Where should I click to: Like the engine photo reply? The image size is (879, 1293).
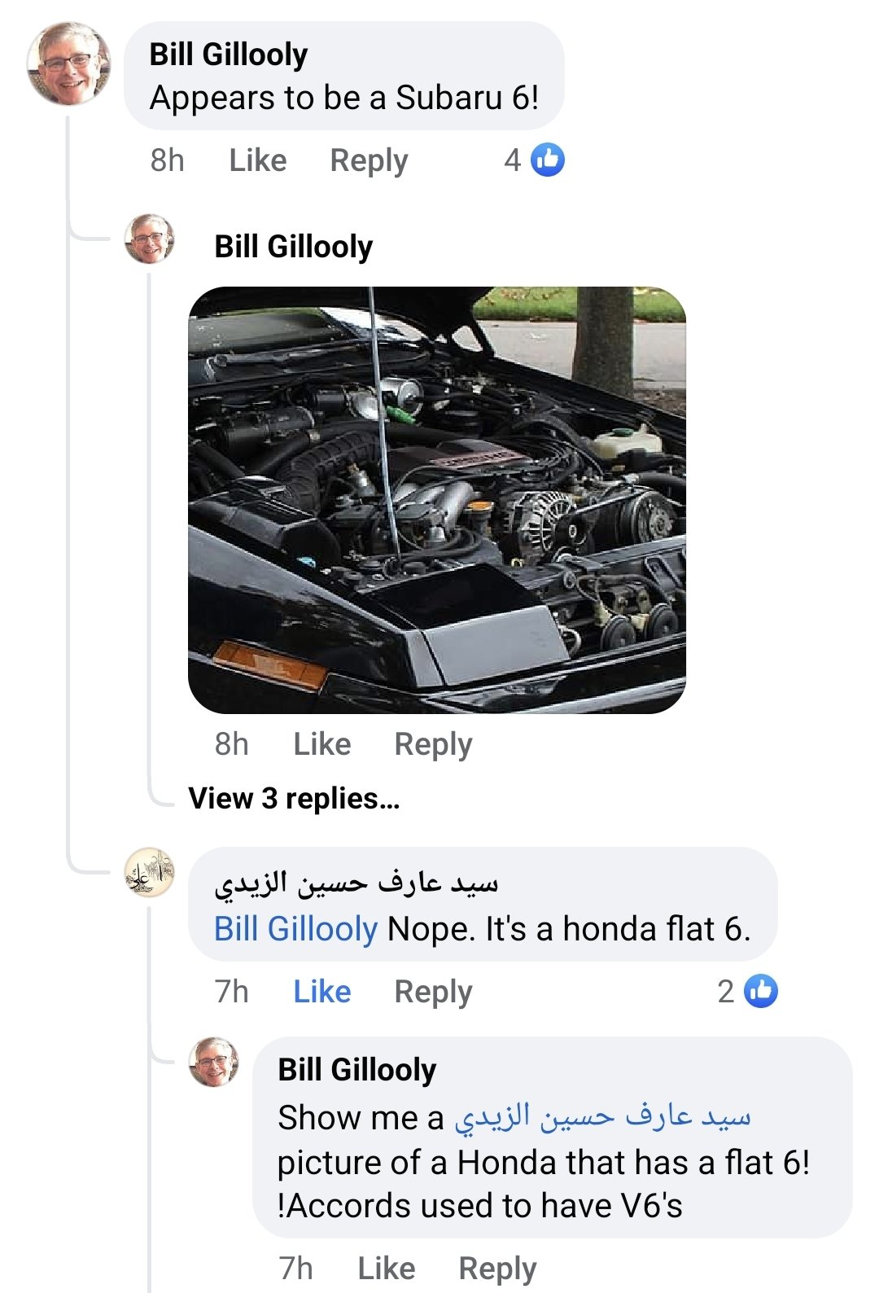(322, 744)
